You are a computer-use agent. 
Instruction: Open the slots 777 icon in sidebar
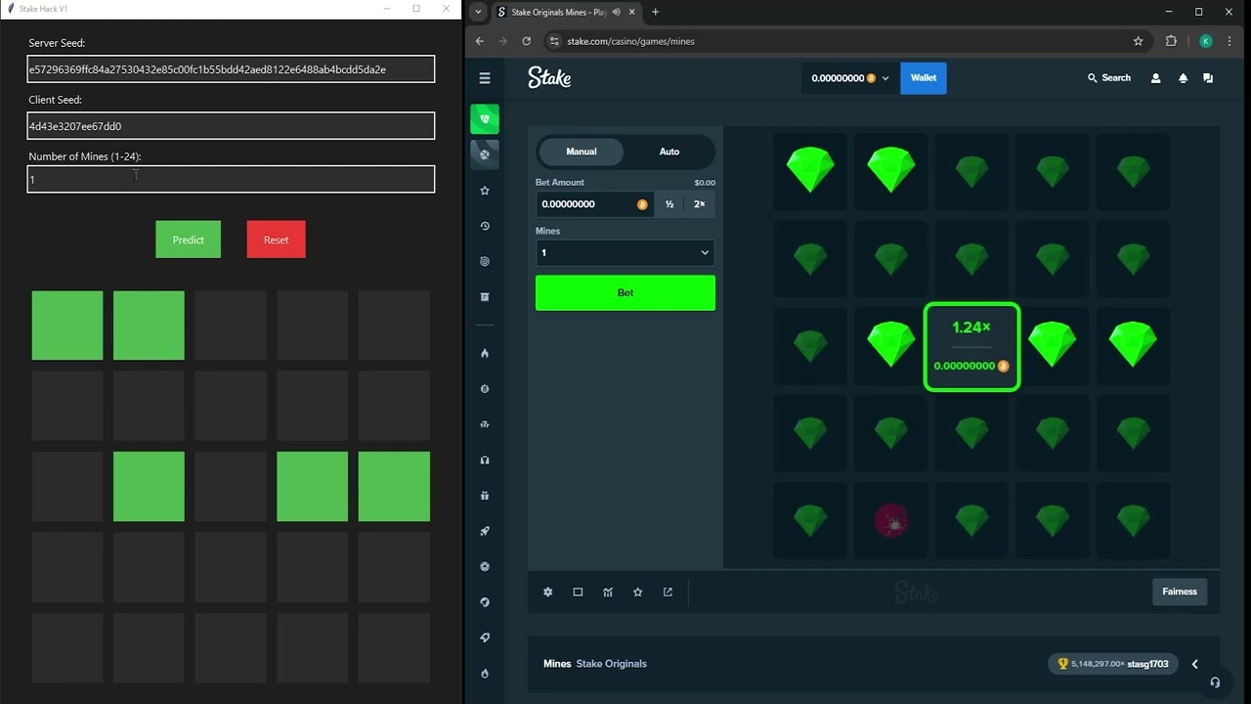coord(485,424)
